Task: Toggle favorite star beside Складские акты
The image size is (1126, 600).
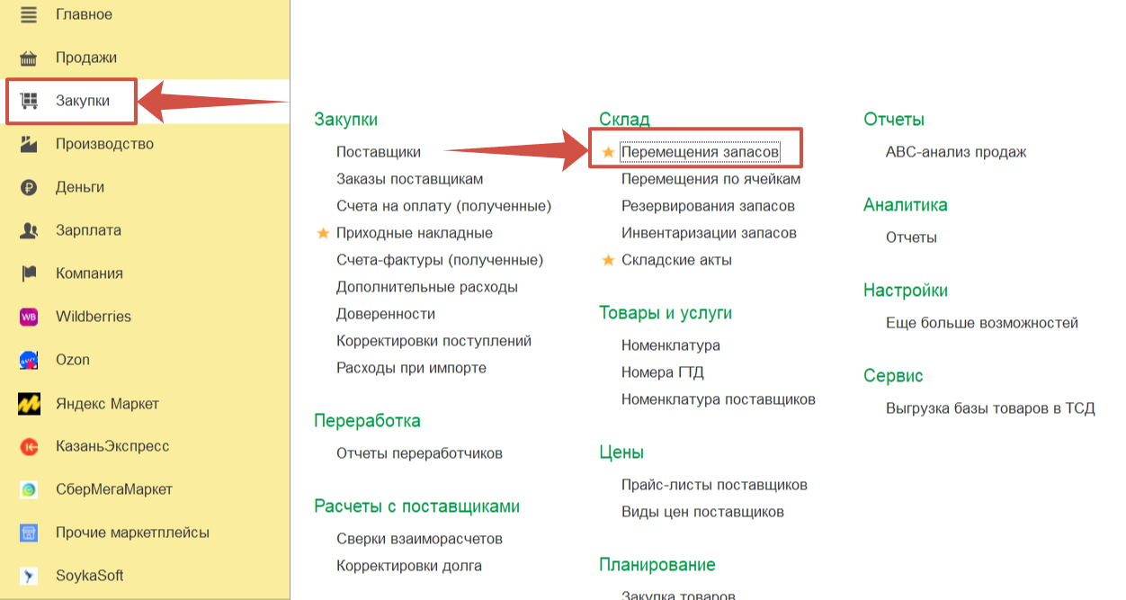Action: click(608, 260)
